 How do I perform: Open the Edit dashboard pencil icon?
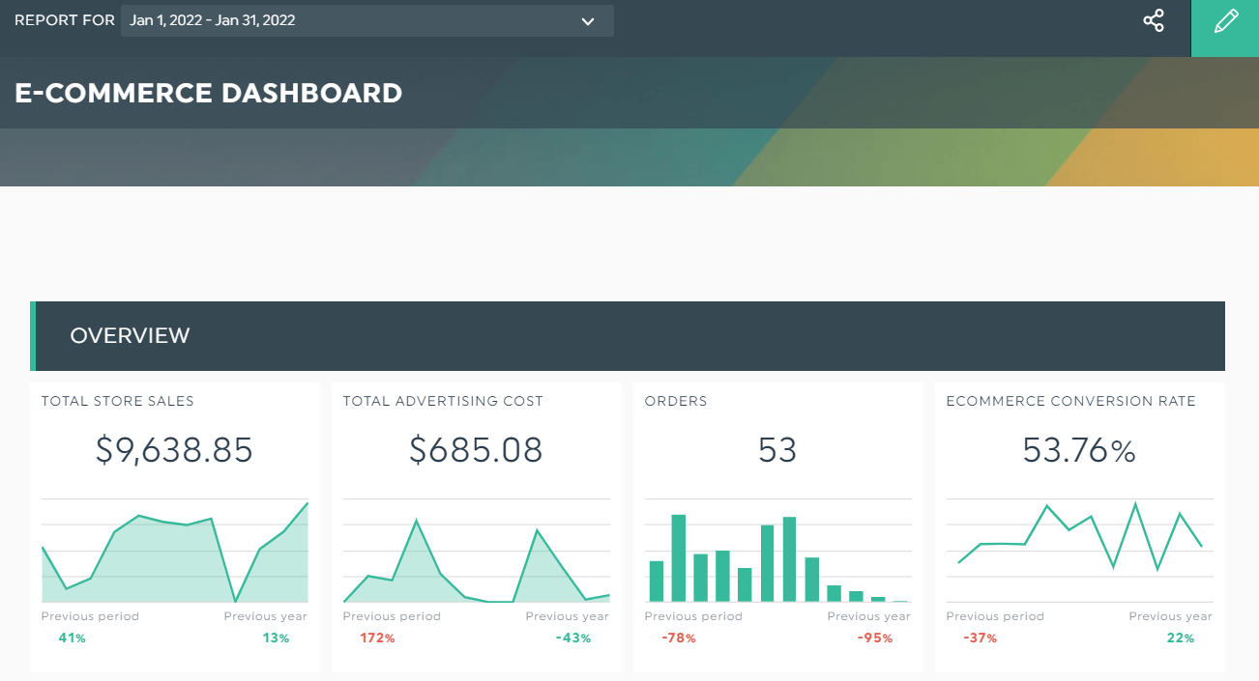pos(1226,19)
